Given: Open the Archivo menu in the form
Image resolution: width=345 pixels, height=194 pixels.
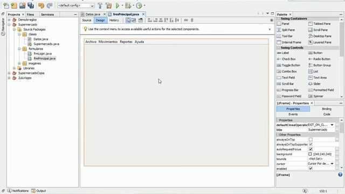Looking at the screenshot, I should 91,42.
